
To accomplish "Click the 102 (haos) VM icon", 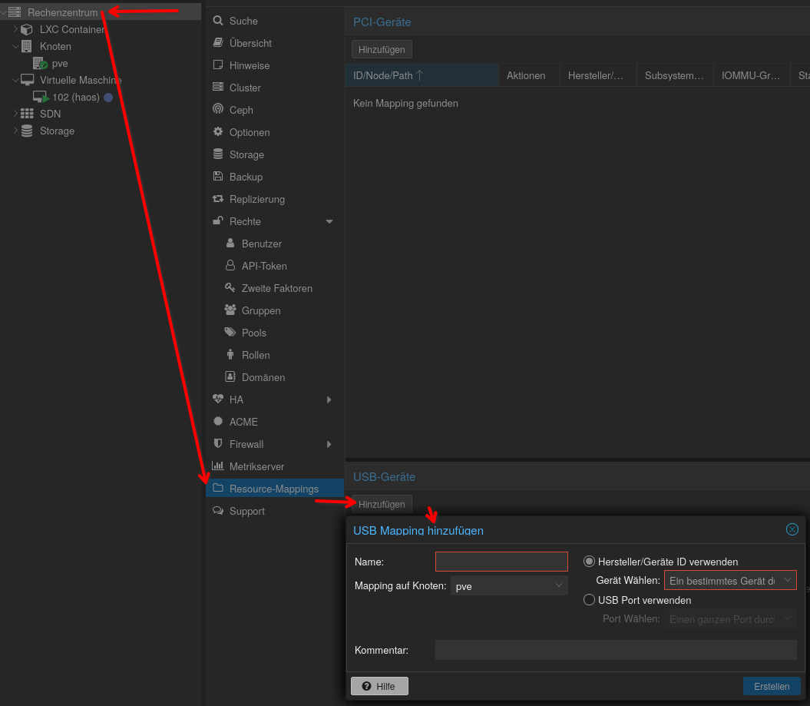I will (41, 98).
